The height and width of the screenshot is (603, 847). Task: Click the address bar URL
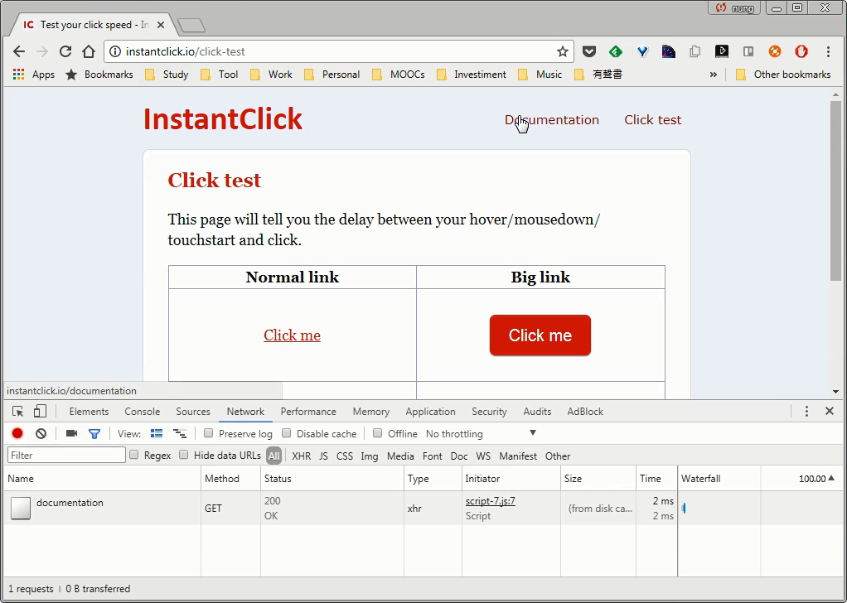(186, 51)
